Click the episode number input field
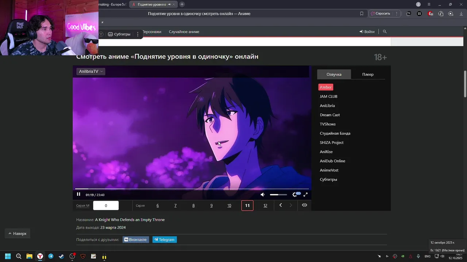 (x=106, y=206)
